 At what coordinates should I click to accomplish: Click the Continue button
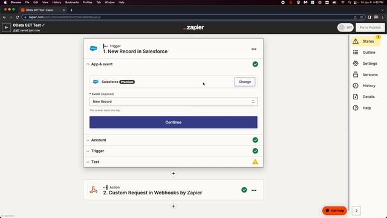tap(174, 122)
